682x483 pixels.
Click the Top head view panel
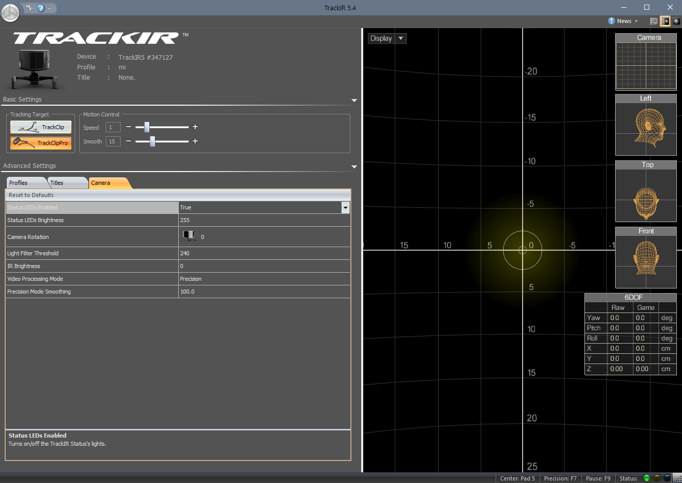646,191
